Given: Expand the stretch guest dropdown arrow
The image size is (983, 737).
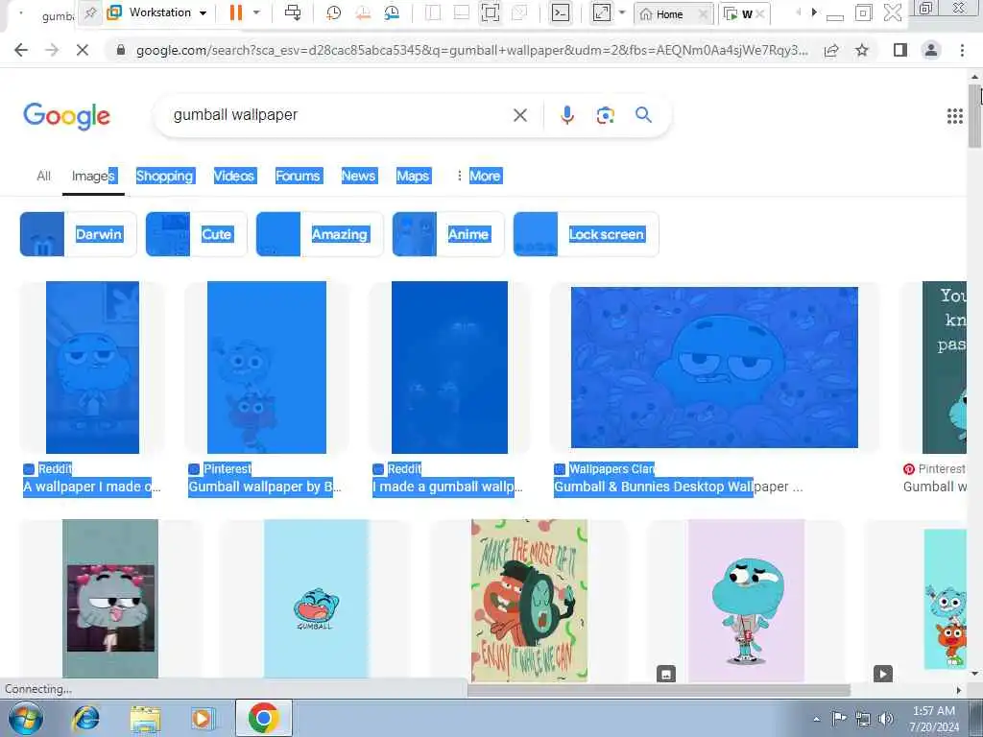Looking at the screenshot, I should pyautogui.click(x=622, y=12).
